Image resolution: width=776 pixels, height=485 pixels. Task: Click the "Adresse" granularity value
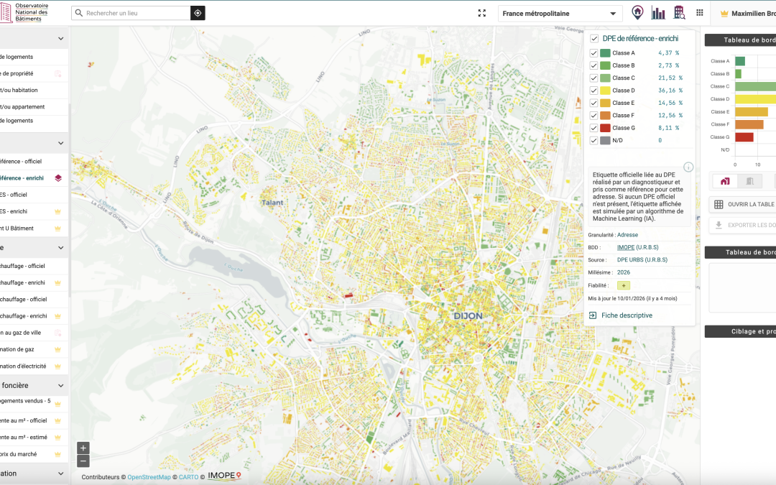[627, 235]
